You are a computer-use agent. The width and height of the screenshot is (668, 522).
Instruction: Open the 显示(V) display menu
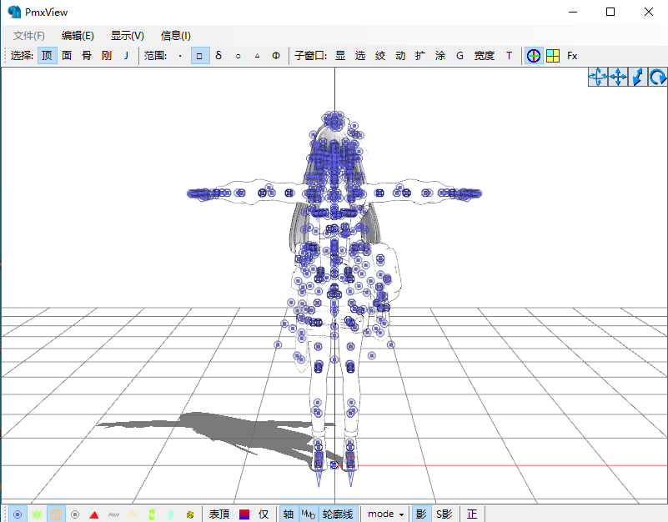(127, 36)
